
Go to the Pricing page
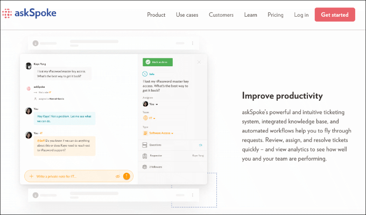tap(276, 15)
